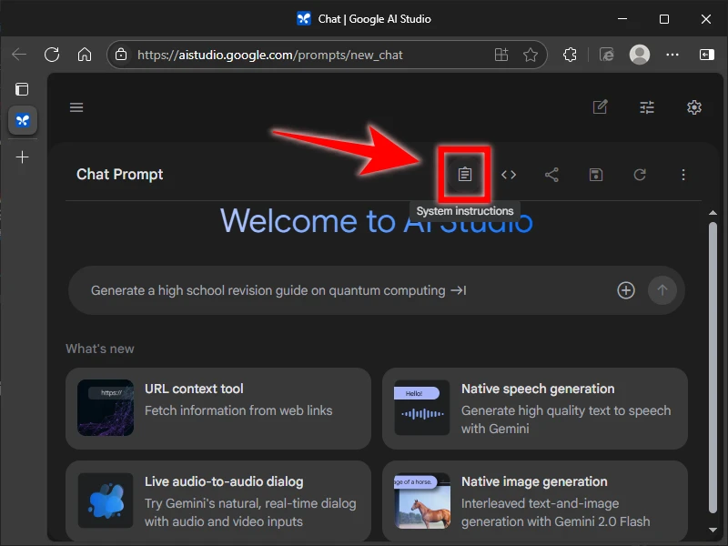View site information lock icon

[x=121, y=55]
